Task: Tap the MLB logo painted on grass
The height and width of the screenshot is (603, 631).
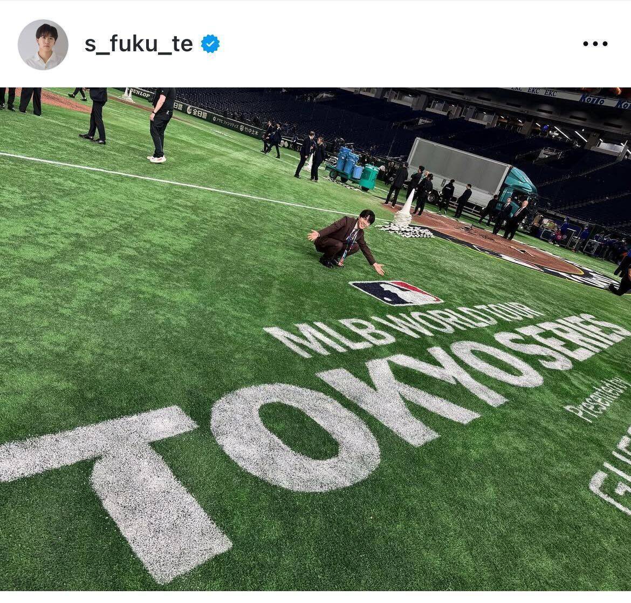Action: pos(395,293)
